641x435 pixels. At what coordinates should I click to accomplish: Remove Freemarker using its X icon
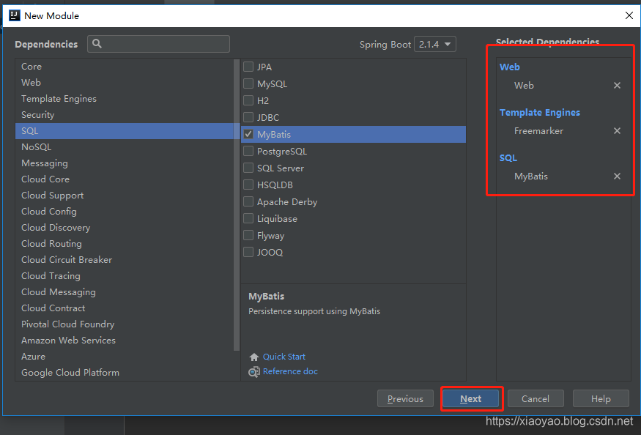[x=617, y=130]
